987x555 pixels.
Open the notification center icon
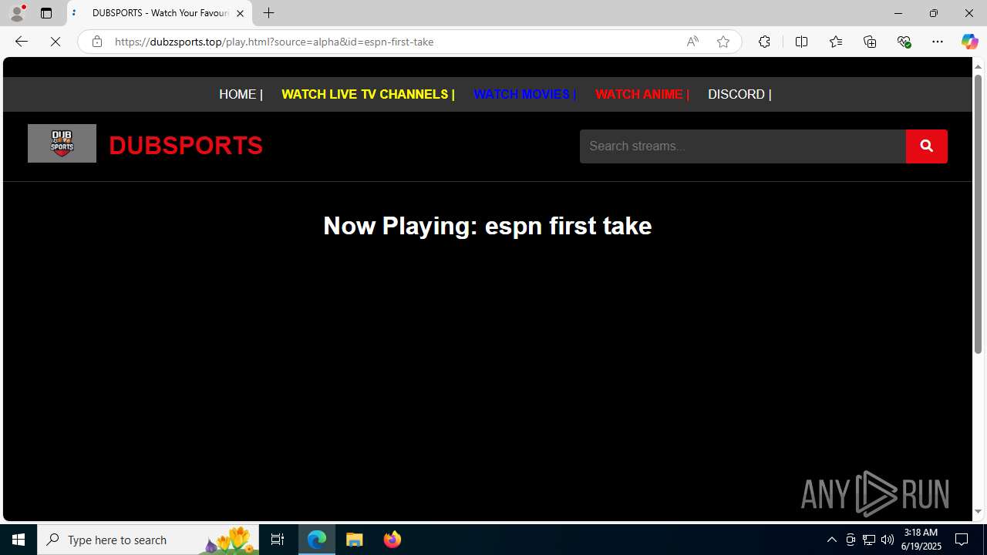[x=962, y=540]
